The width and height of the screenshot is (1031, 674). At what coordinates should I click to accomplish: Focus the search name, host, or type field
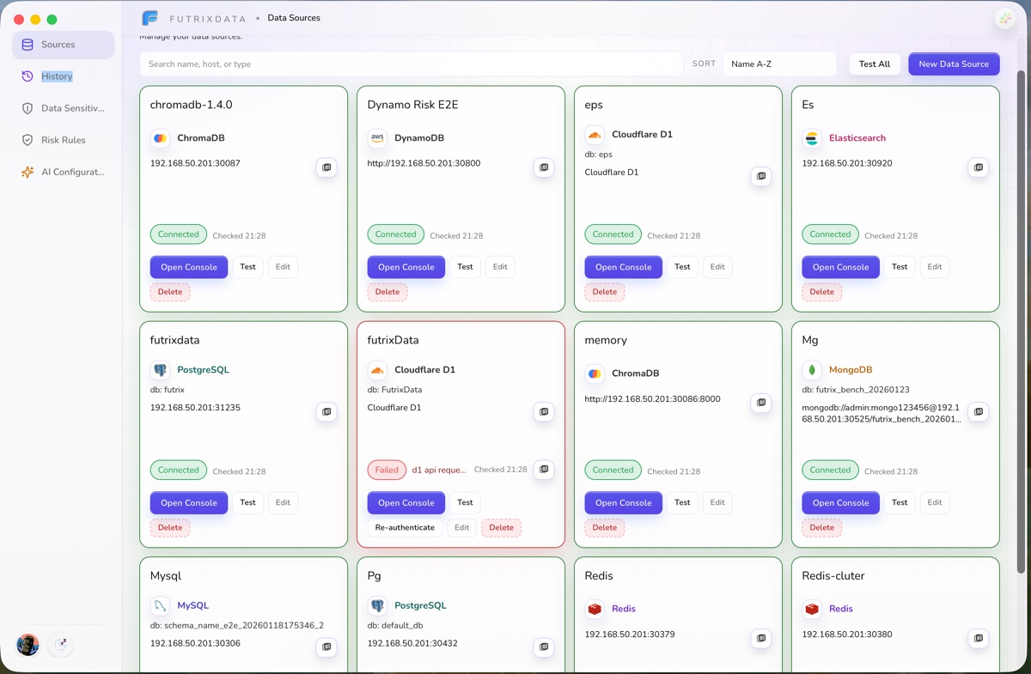tap(412, 64)
